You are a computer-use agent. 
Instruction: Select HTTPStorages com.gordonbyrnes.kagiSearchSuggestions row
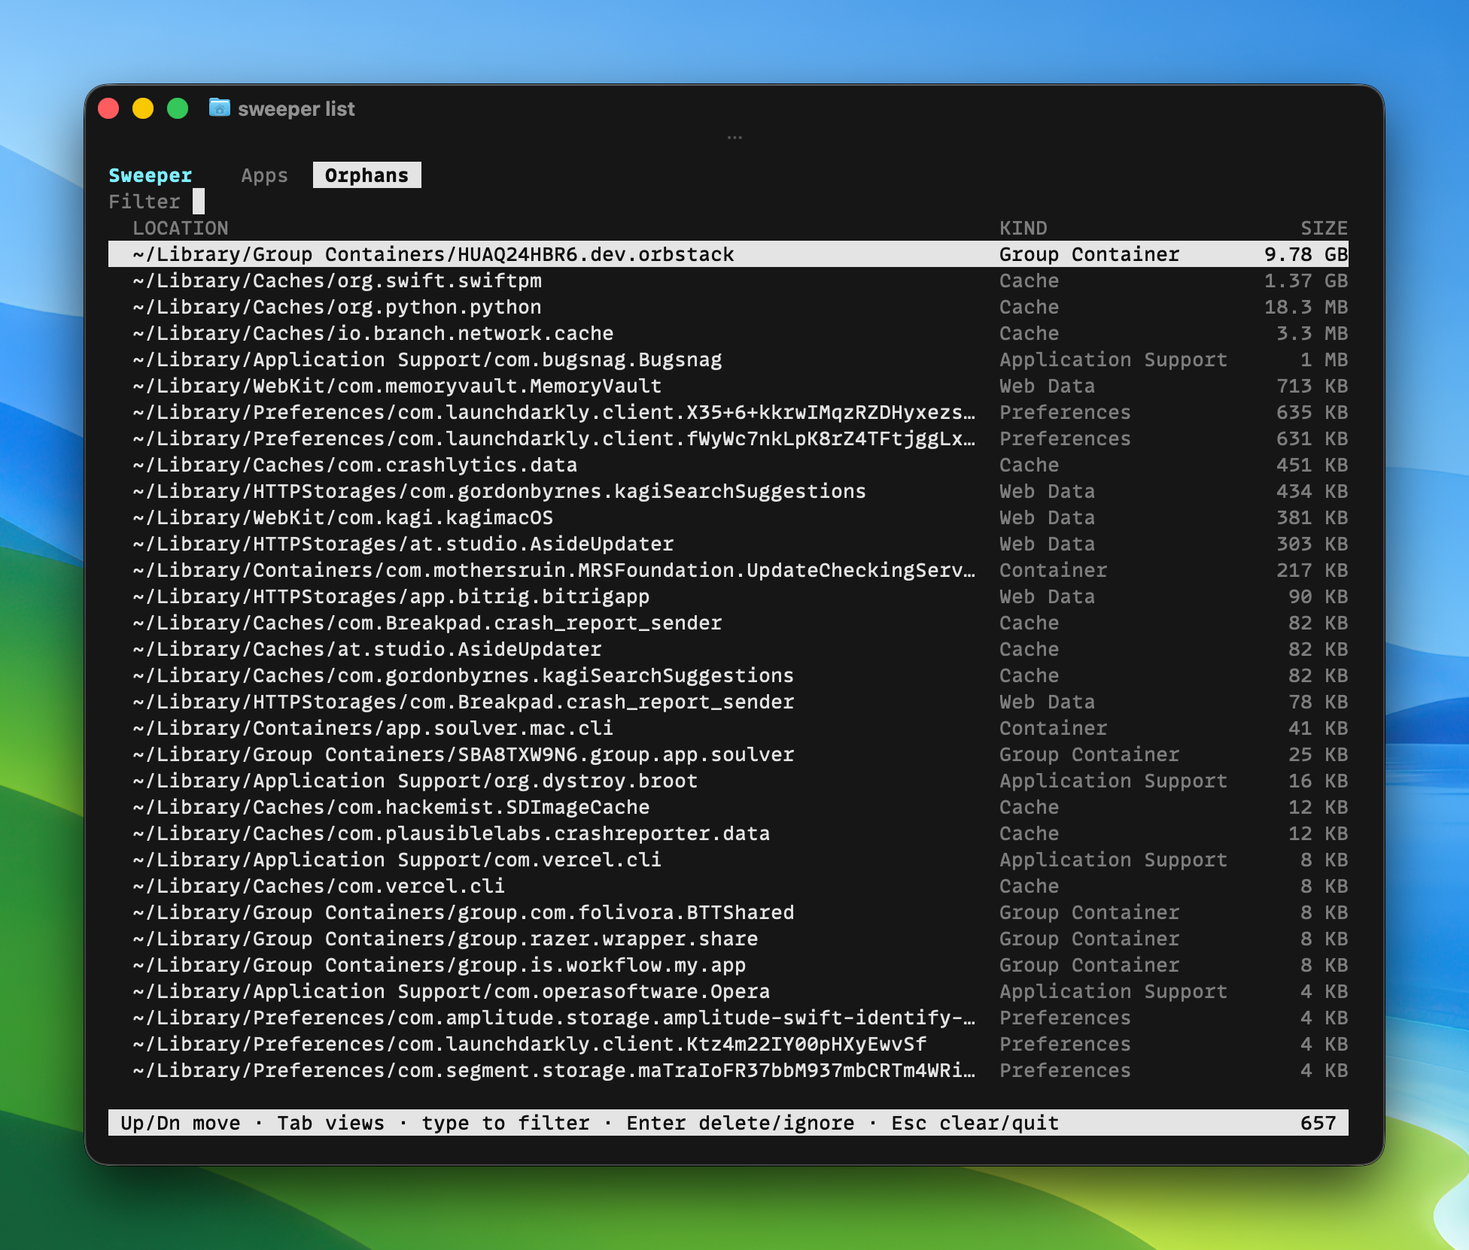728,491
